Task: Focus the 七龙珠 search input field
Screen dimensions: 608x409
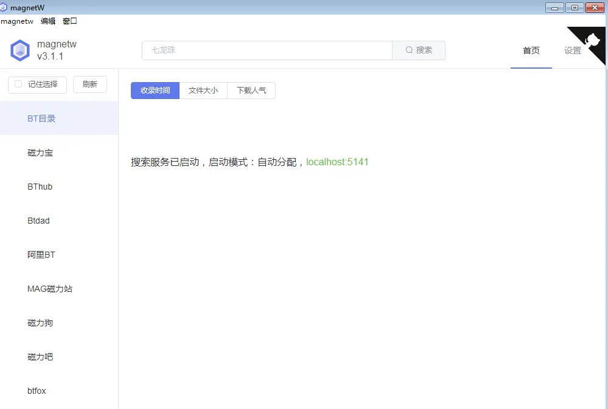Action: (267, 50)
